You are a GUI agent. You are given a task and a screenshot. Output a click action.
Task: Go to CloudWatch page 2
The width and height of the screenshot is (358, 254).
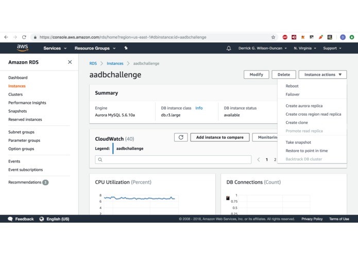275,159
